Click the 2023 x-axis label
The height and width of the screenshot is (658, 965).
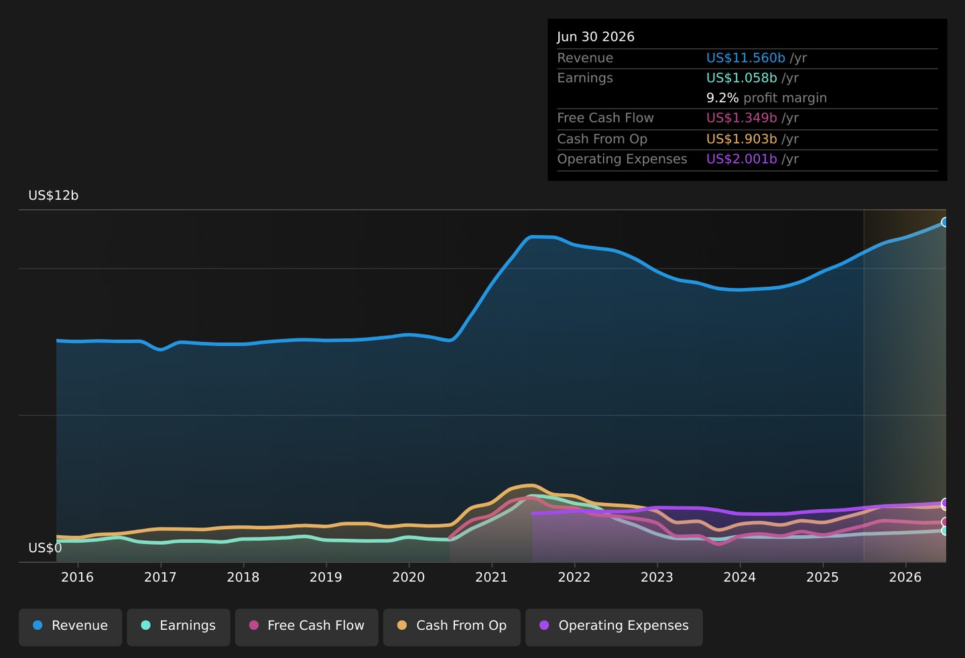[657, 578]
